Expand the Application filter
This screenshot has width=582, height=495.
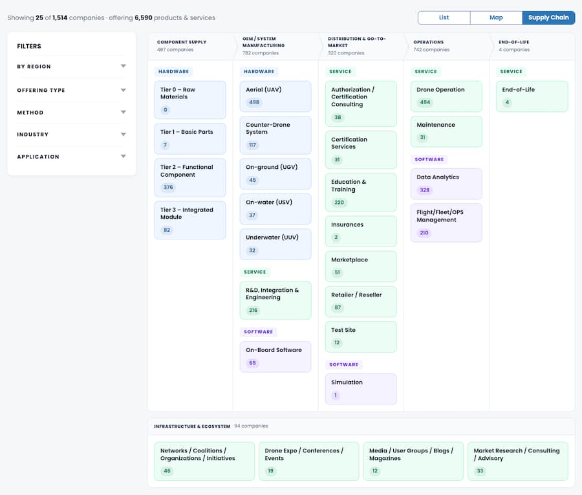pyautogui.click(x=71, y=157)
